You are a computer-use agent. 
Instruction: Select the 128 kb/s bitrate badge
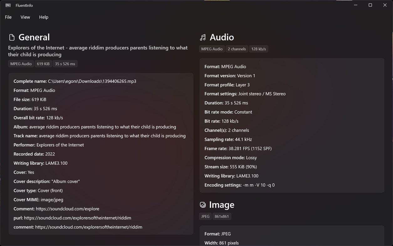click(x=259, y=49)
